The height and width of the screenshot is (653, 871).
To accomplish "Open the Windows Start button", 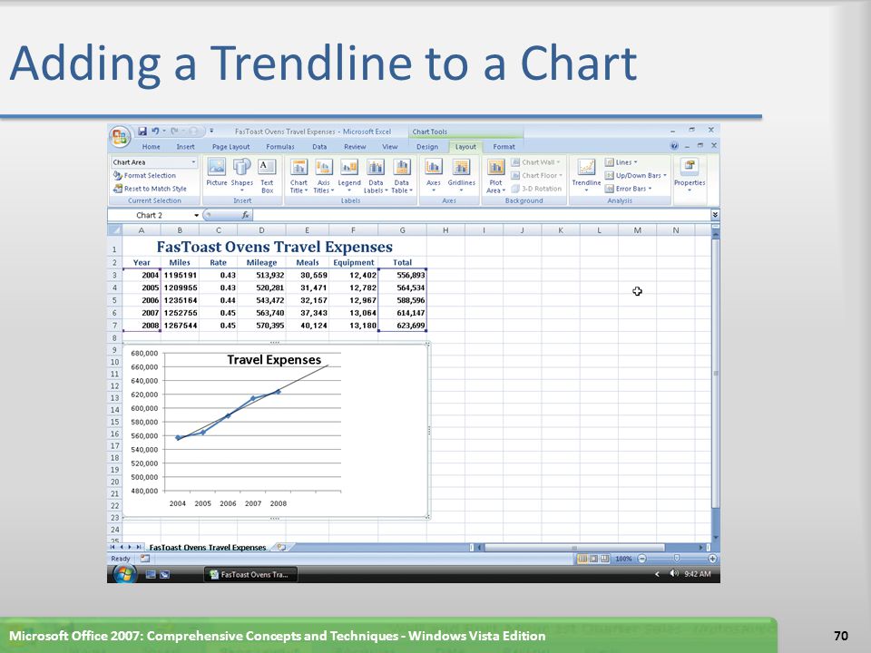I will pos(125,573).
